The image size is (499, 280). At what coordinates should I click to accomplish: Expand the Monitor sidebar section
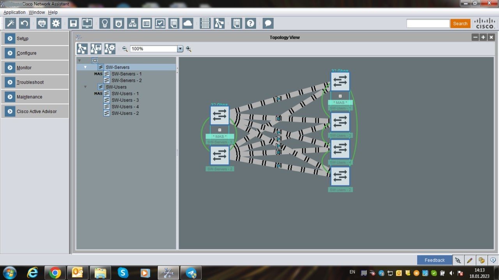[x=35, y=68]
